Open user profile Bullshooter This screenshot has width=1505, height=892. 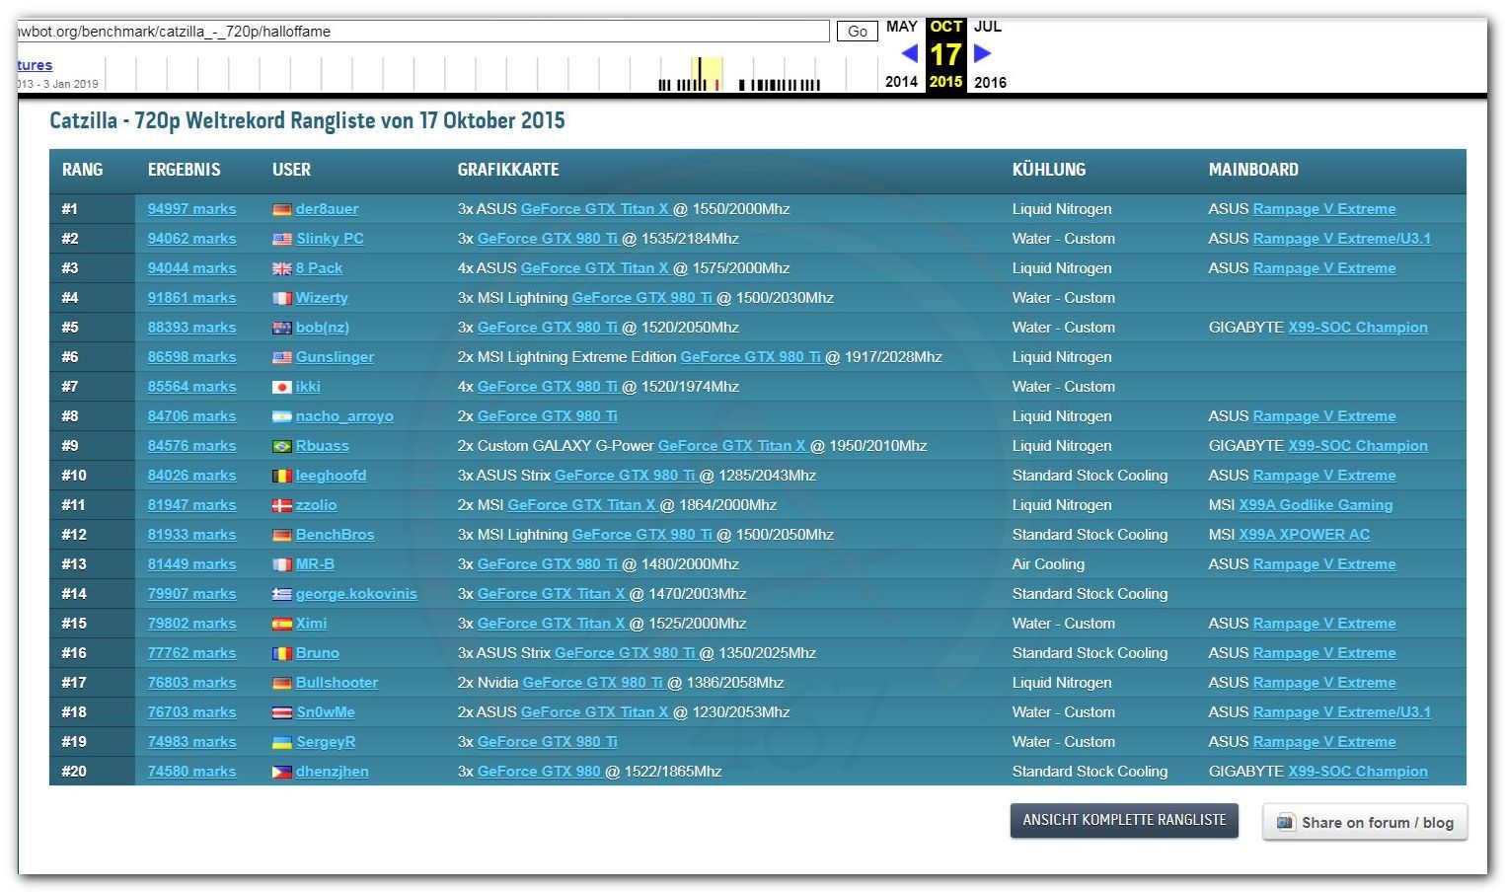[x=337, y=683]
